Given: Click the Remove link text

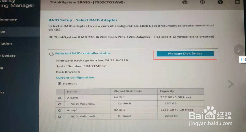Looking at the screenshot, I should 70,84.
